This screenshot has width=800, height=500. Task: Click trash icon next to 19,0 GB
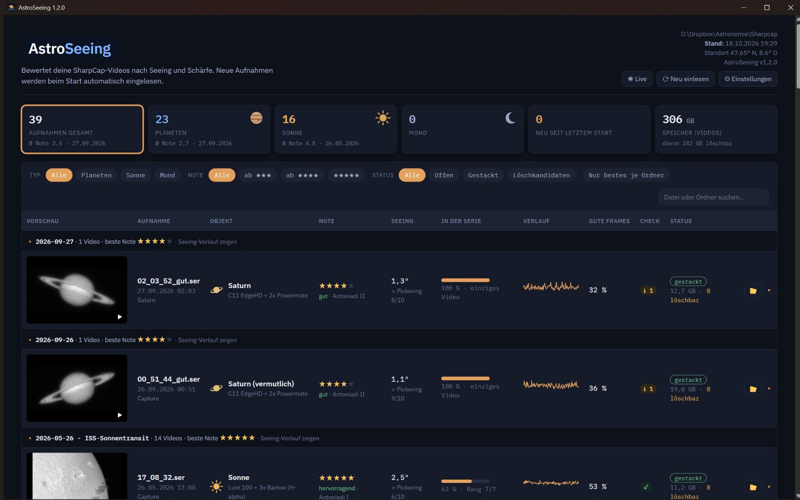[x=708, y=389]
